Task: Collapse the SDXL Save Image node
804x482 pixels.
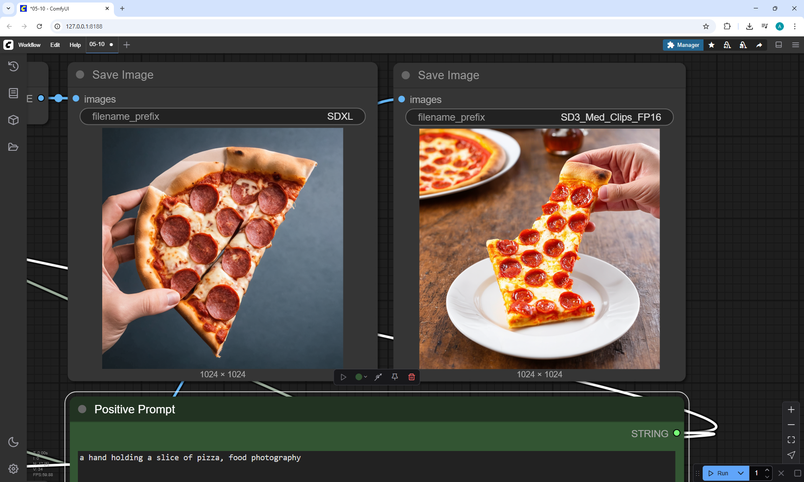Action: 80,75
